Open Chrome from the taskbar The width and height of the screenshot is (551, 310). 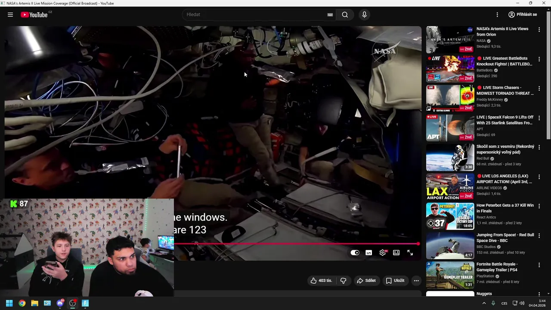point(22,303)
